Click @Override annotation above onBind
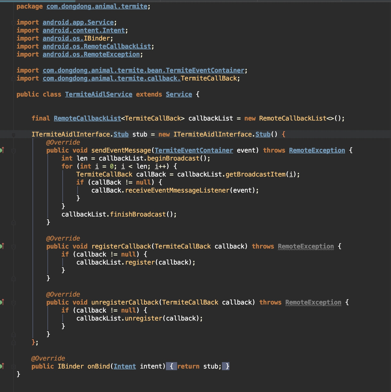 (48, 358)
